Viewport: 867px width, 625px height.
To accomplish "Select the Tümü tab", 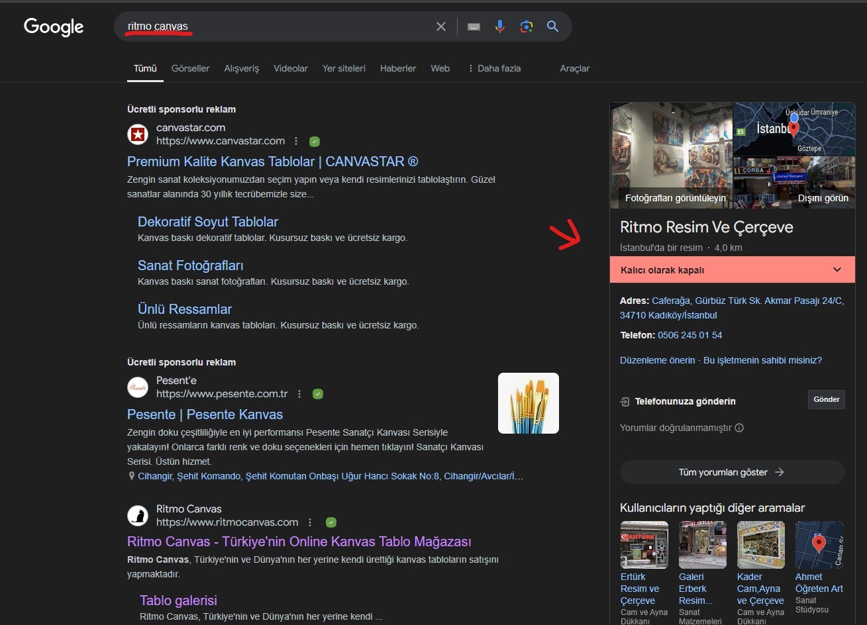I will [145, 68].
